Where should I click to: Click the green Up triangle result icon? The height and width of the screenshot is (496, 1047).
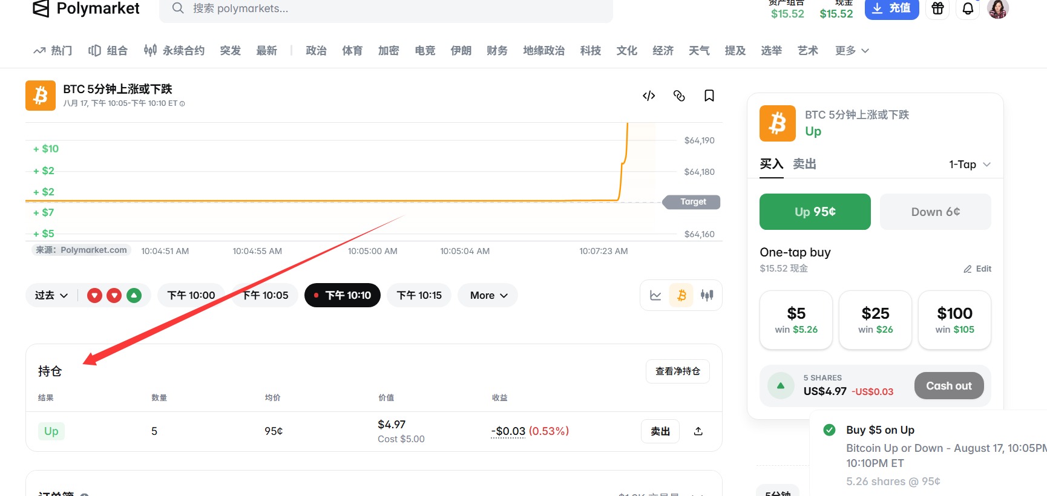coord(134,295)
